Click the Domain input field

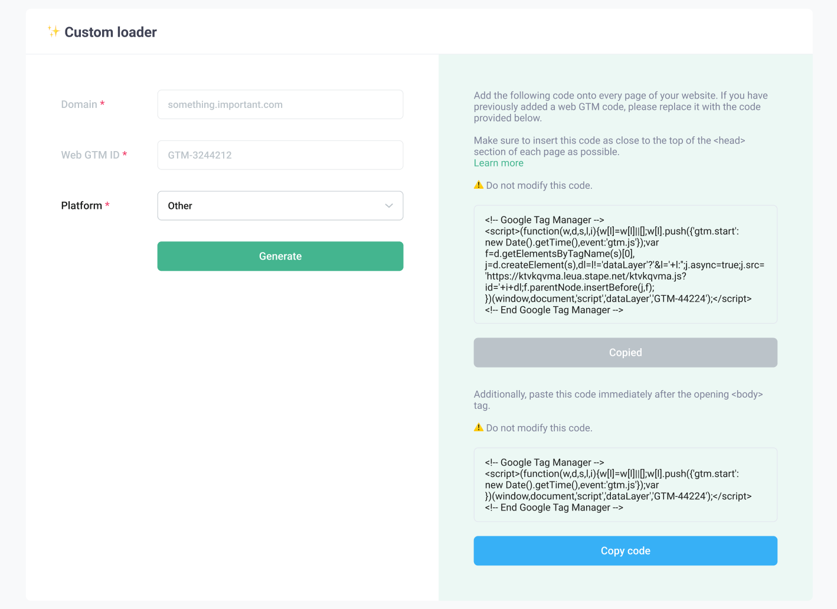pos(280,104)
